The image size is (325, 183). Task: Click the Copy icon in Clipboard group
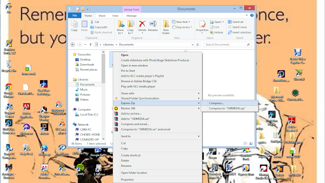click(x=74, y=26)
